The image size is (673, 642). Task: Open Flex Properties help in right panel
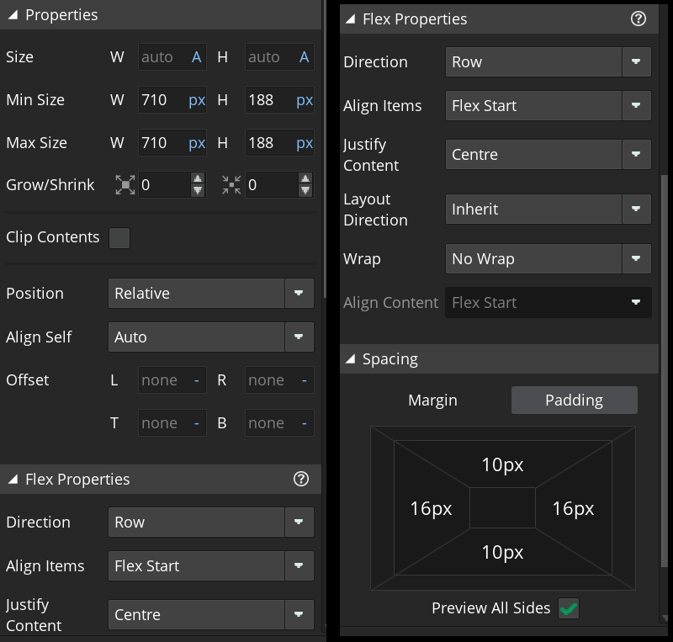pos(638,19)
